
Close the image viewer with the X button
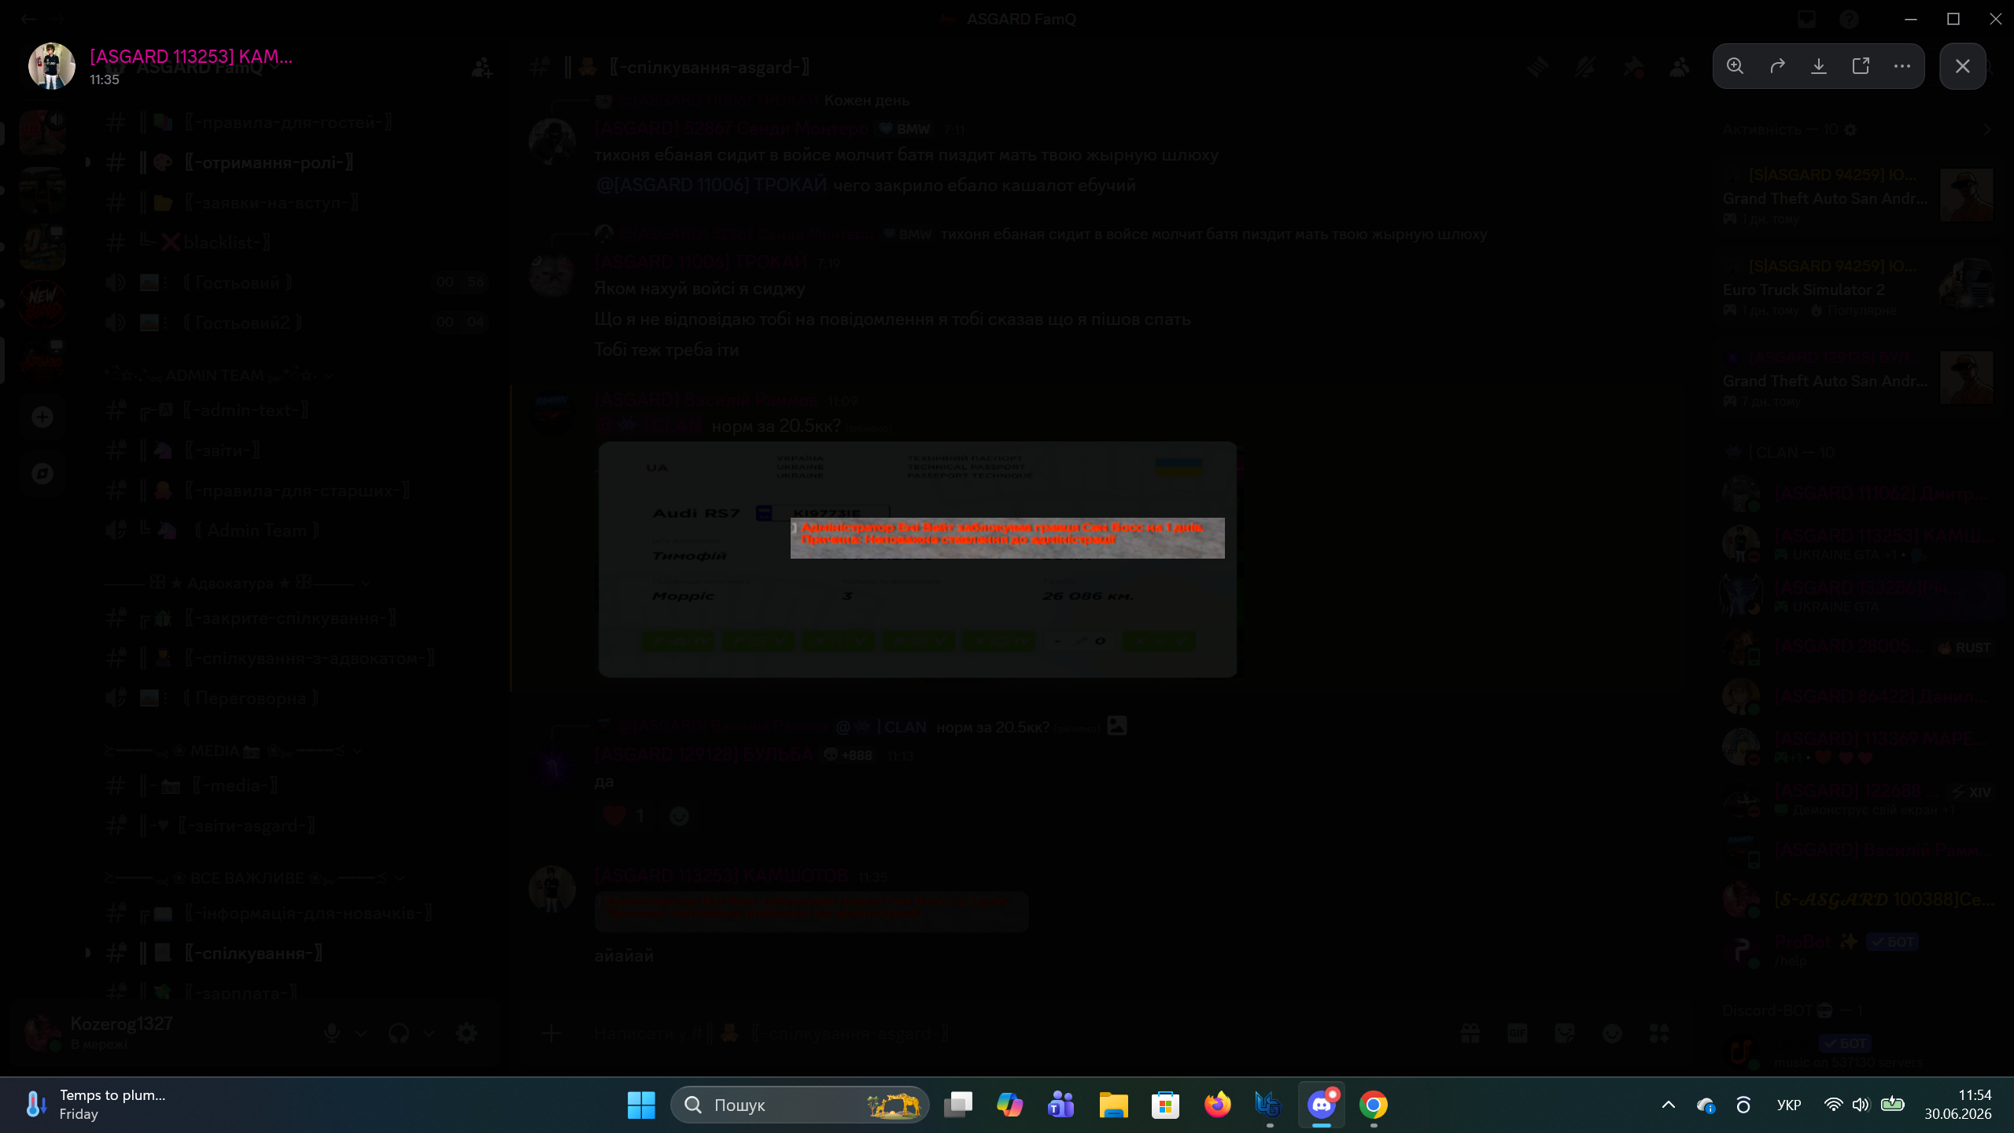(x=1963, y=66)
